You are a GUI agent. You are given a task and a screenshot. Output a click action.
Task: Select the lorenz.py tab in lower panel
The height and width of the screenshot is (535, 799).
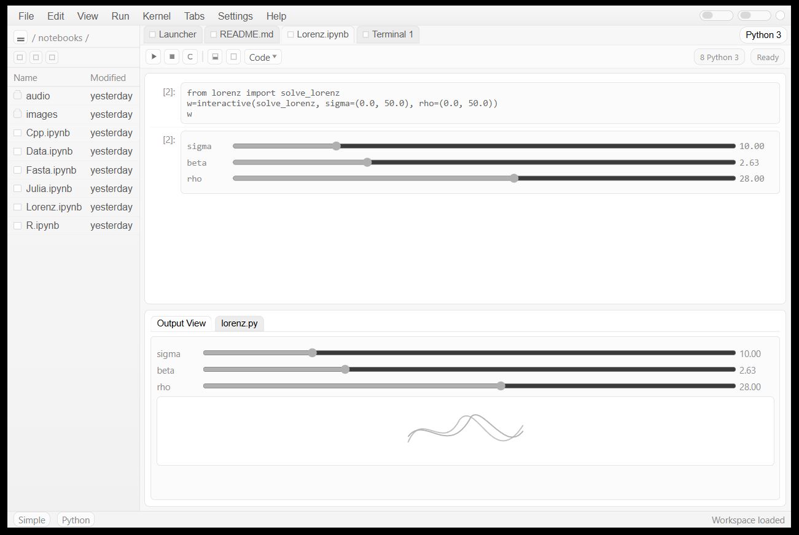pyautogui.click(x=239, y=323)
